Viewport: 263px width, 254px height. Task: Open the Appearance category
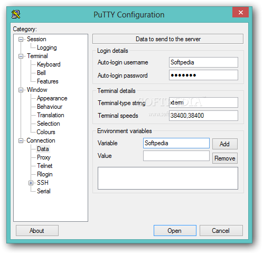52,98
